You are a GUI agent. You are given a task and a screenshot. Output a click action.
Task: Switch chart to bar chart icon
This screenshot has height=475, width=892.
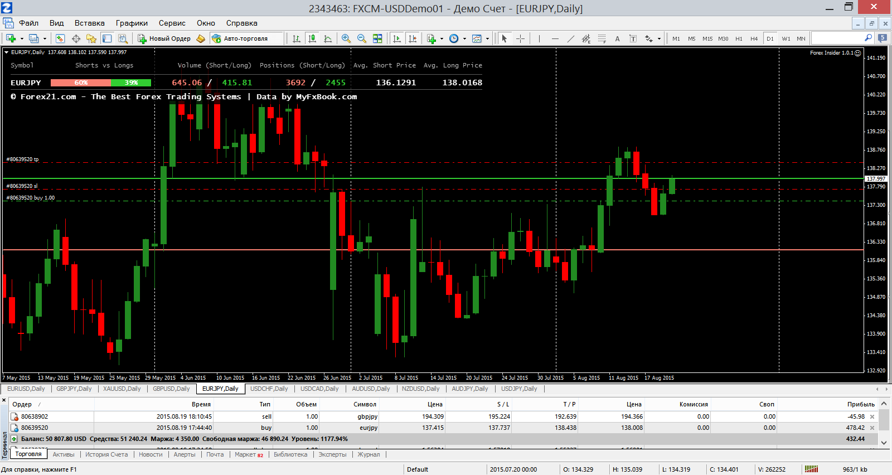click(297, 38)
